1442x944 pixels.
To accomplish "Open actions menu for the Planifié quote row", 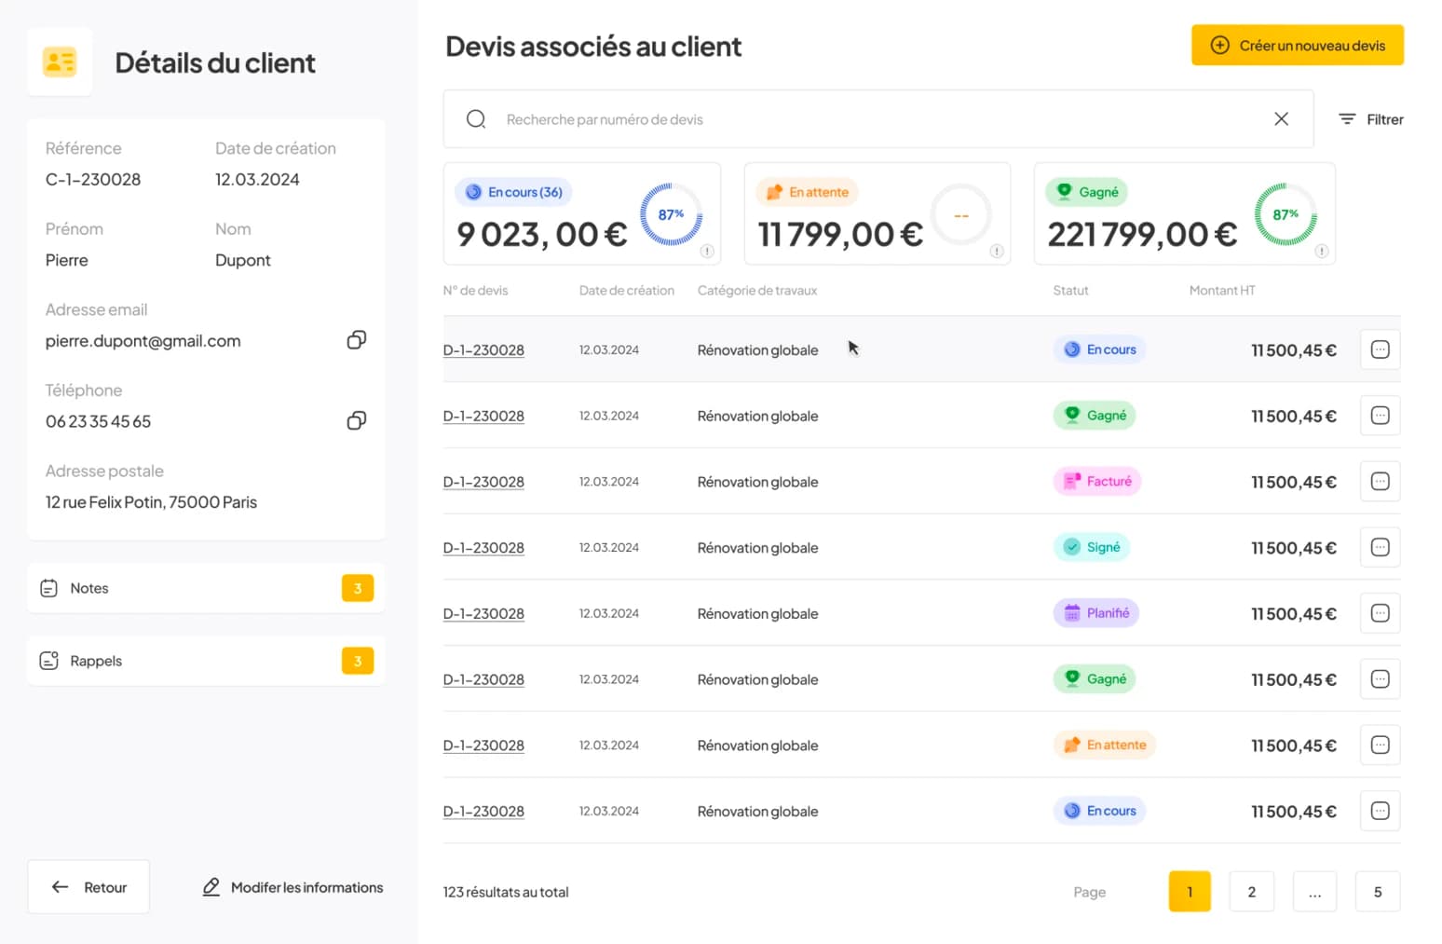I will 1380,613.
